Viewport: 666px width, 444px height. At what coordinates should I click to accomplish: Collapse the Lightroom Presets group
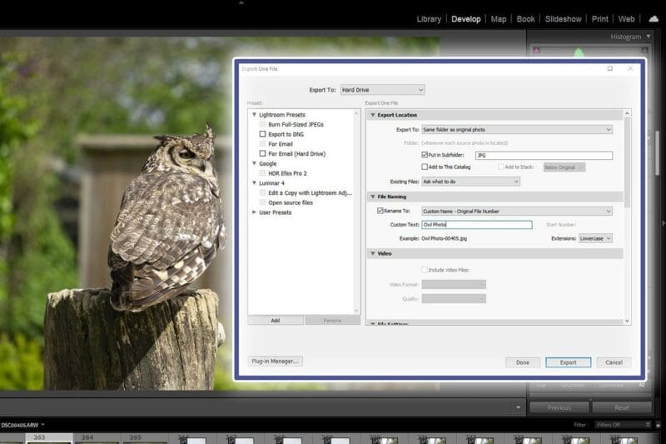(x=254, y=115)
